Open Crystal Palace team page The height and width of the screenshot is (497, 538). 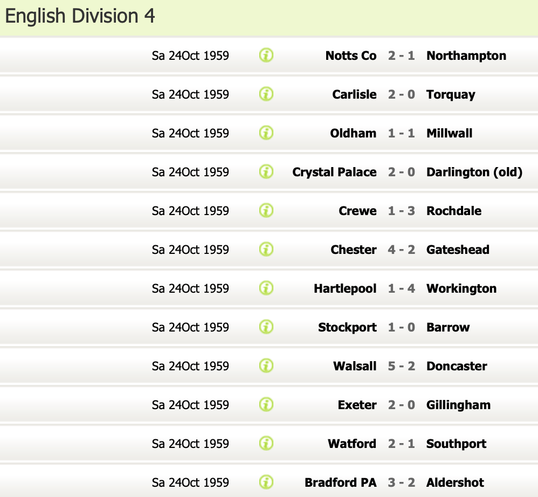click(334, 172)
